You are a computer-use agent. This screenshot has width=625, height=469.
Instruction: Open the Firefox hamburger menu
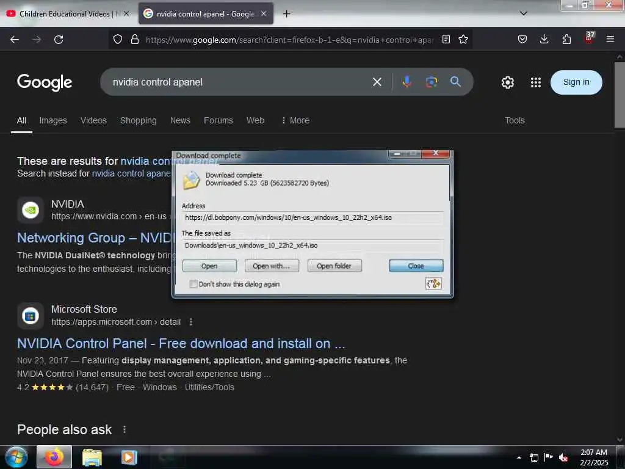click(x=610, y=39)
